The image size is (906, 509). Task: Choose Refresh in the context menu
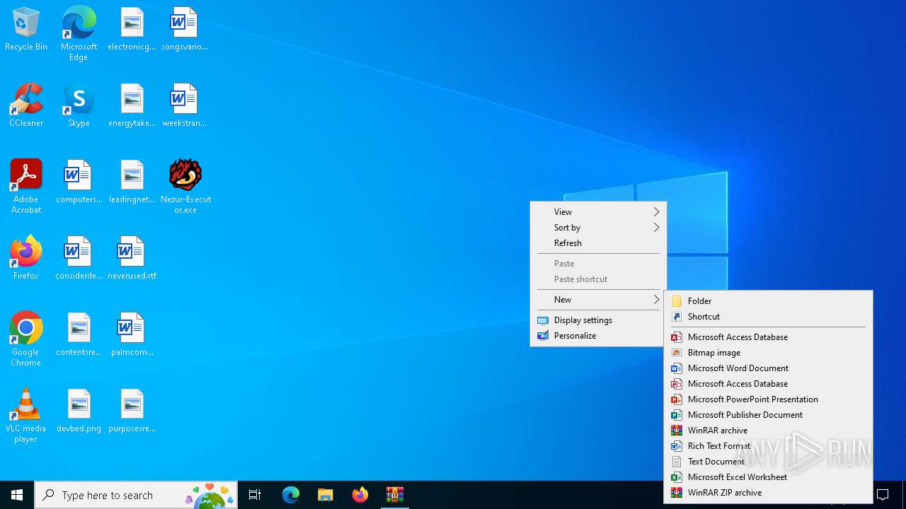coord(598,242)
